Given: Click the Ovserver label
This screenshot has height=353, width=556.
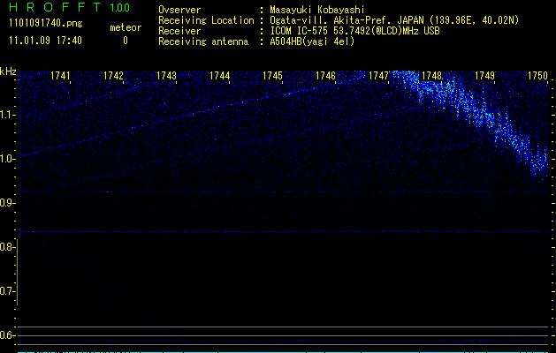Looking at the screenshot, I should click(x=179, y=10).
